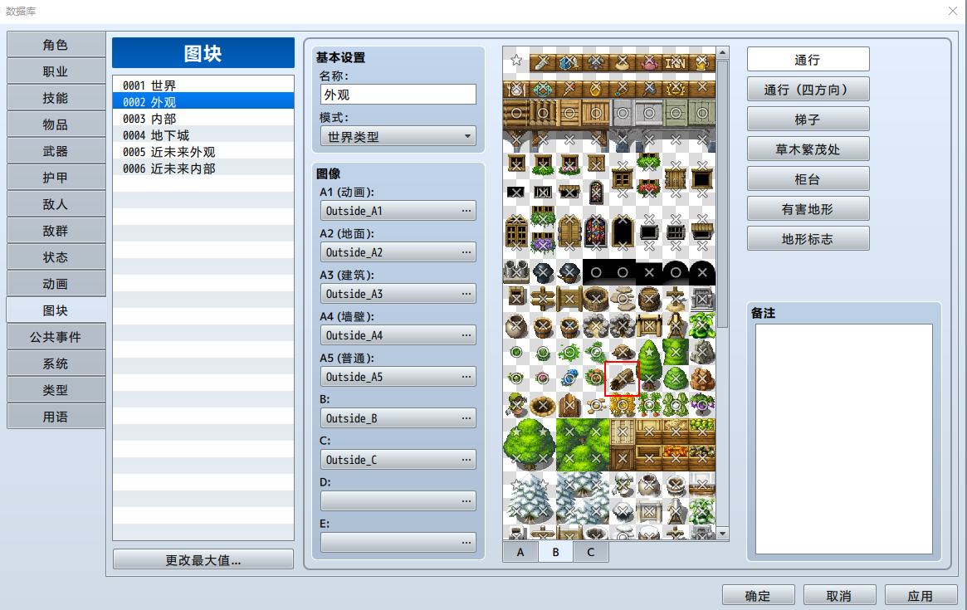
Task: Click the 梯子 ladder button
Action: [808, 119]
